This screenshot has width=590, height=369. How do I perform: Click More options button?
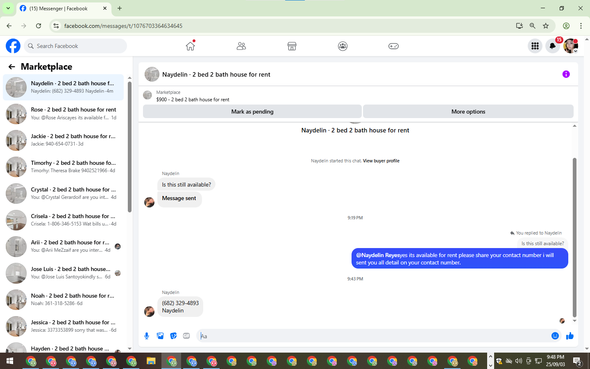[x=468, y=112]
